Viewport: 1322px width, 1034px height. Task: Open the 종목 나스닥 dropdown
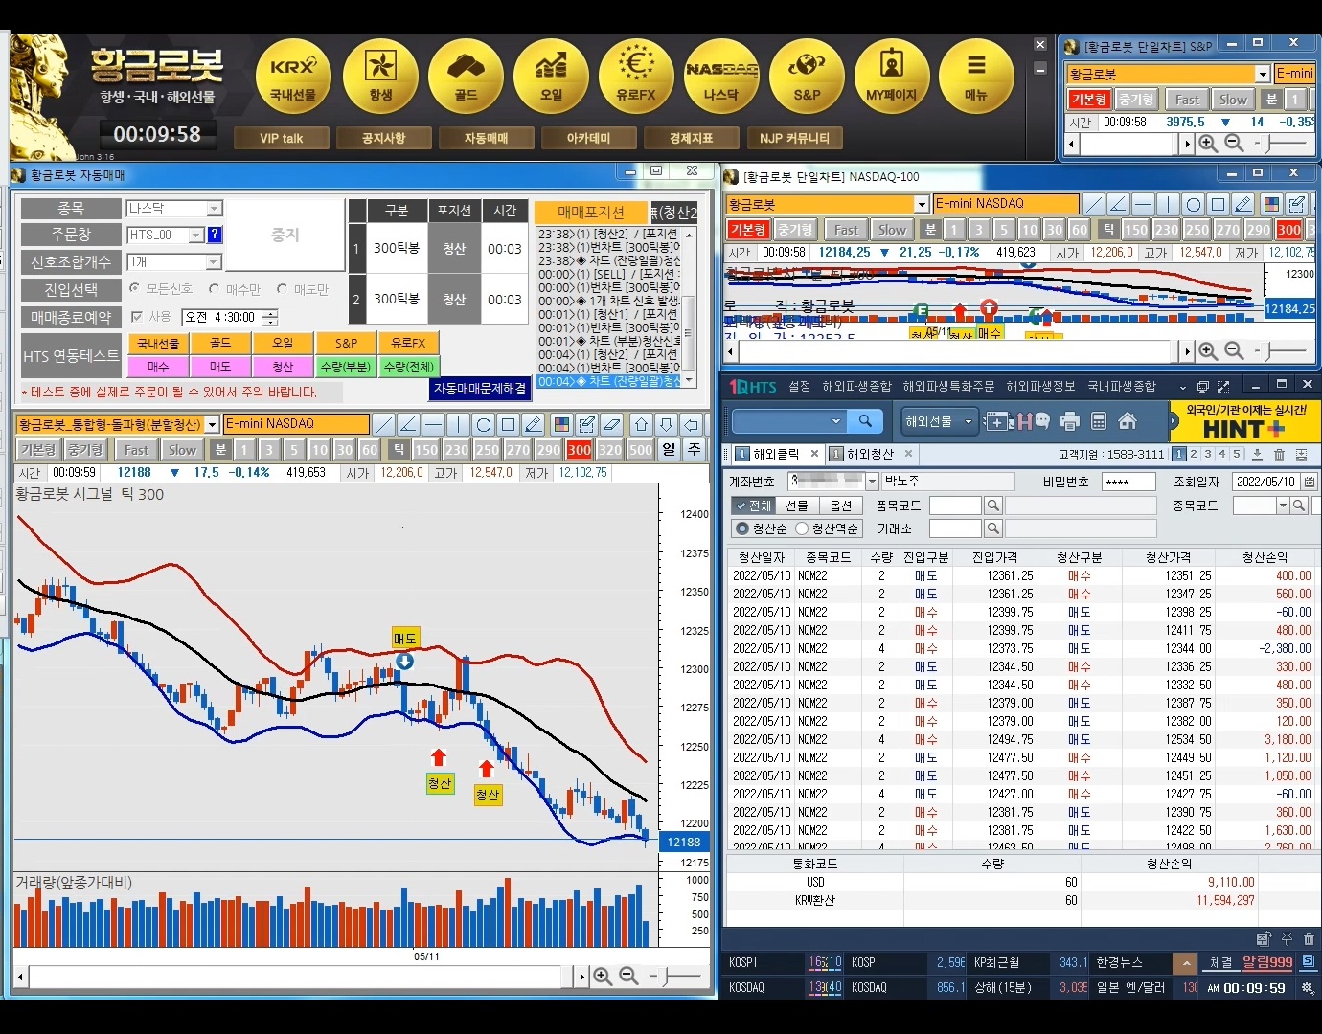tap(215, 208)
